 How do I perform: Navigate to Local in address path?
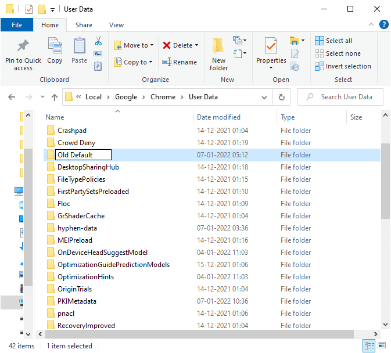pyautogui.click(x=94, y=97)
